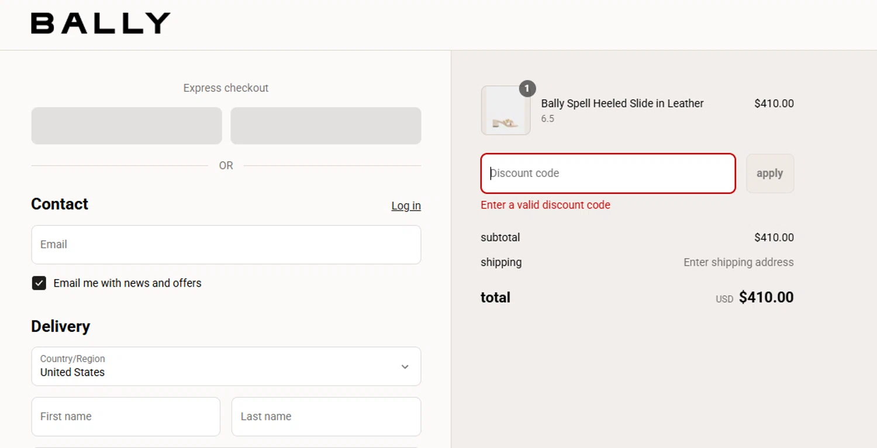Screen dimensions: 877x448
Task: Click the total label
Action: (x=495, y=297)
